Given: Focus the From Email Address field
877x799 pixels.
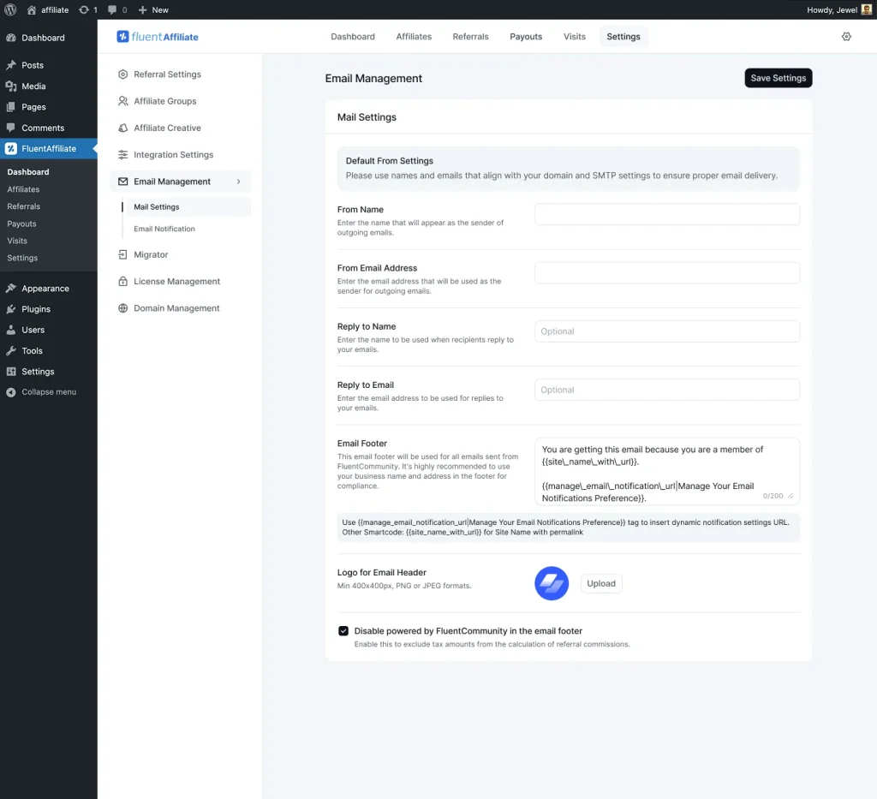Looking at the screenshot, I should (666, 273).
